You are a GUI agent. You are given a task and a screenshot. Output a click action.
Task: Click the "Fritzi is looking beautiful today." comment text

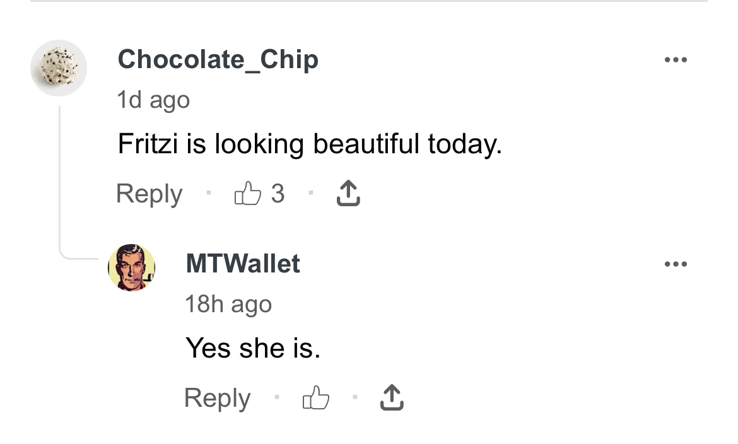[x=310, y=145]
